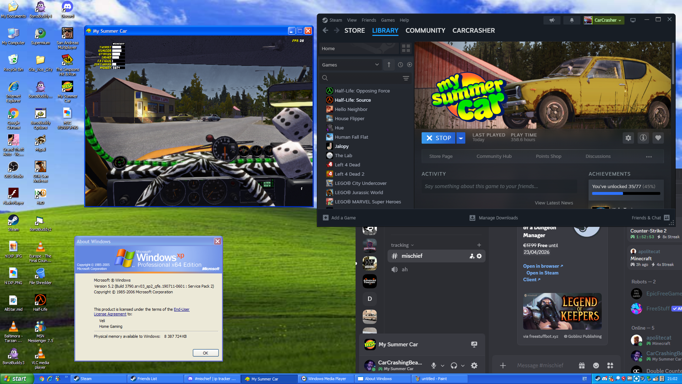Toggle recent games clock filter
The image size is (682, 384).
[x=400, y=65]
